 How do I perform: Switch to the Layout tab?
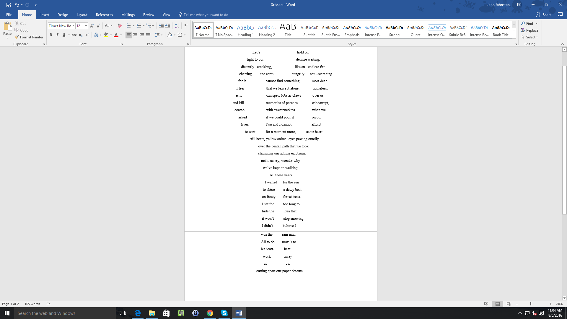(82, 14)
